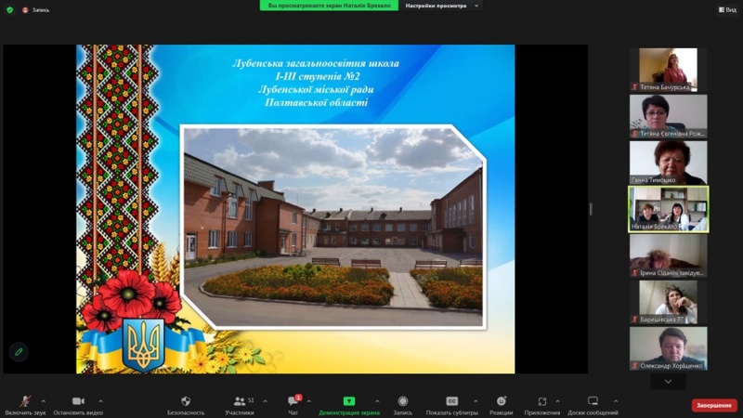
Task: Click the green encryption shield icon at top left
Action: (10, 9)
